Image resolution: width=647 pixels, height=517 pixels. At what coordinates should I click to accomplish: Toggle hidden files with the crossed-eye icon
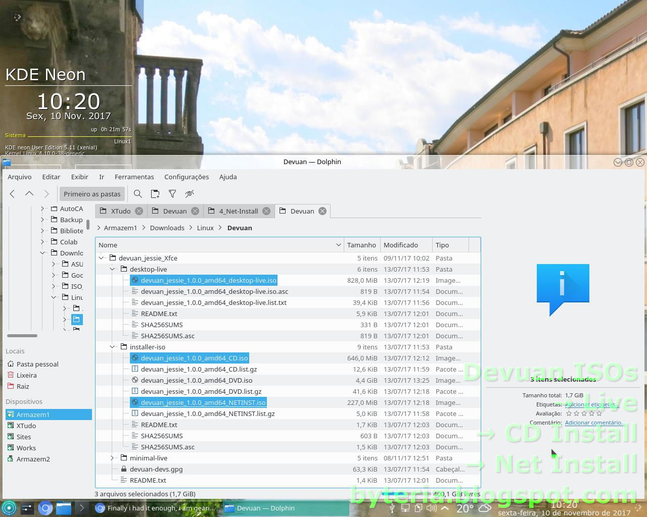click(190, 194)
